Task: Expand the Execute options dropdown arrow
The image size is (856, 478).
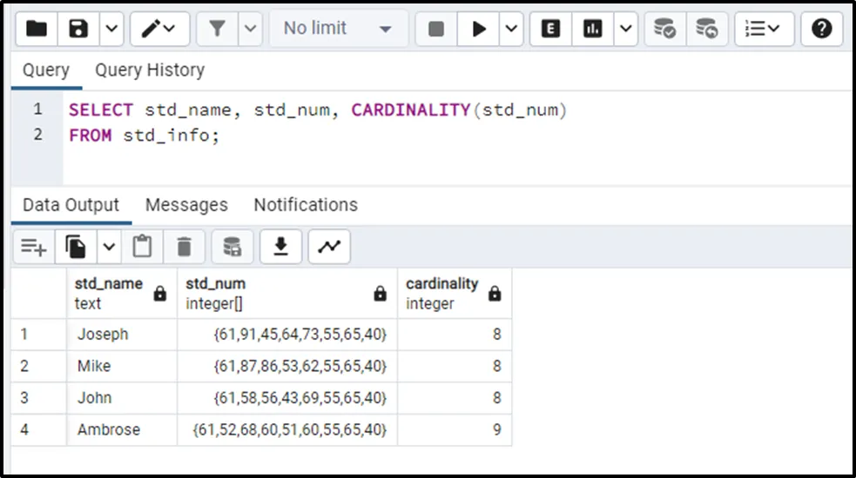Action: 511,30
